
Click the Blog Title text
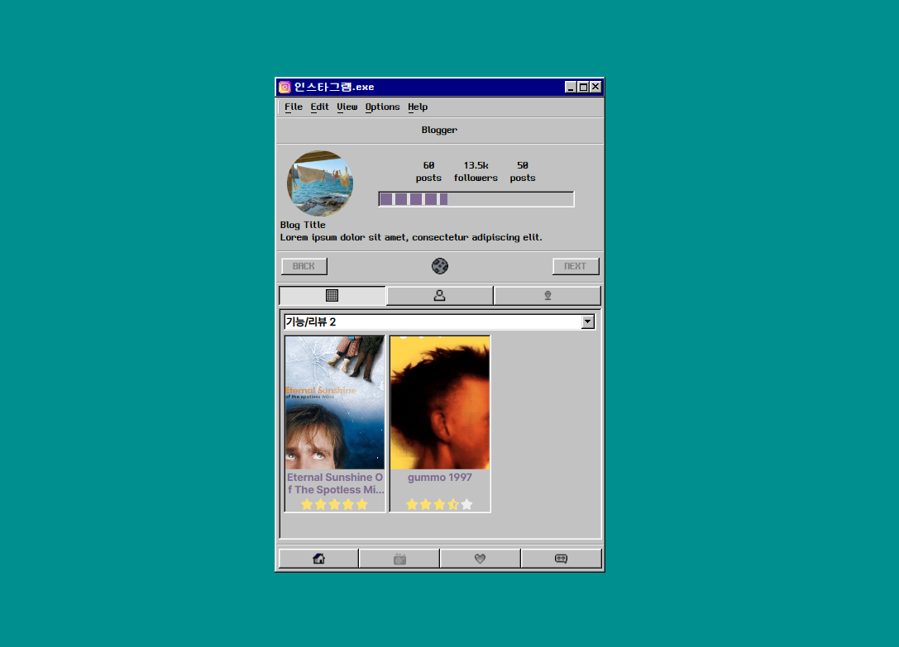pyautogui.click(x=303, y=225)
